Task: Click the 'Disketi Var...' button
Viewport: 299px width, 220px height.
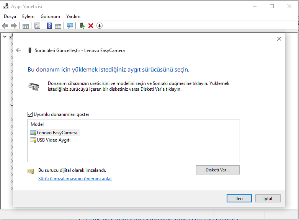Action: pyautogui.click(x=217, y=170)
